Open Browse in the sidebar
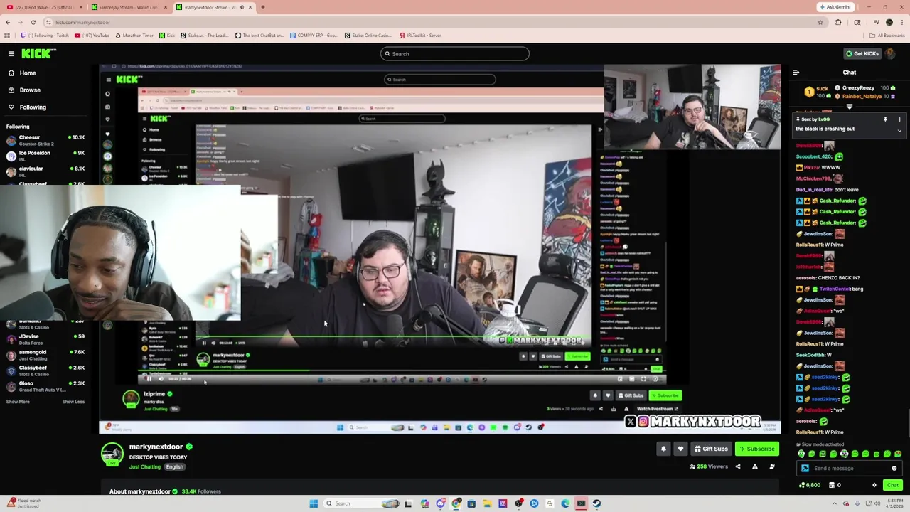Screen dimensions: 910x512 30,90
